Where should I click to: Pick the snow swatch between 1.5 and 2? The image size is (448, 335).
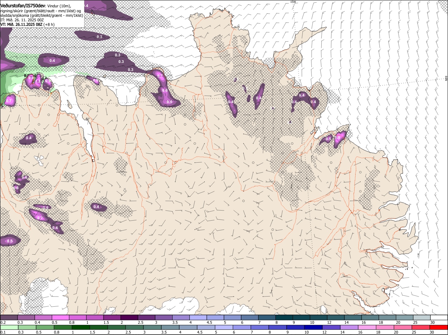[112, 317]
